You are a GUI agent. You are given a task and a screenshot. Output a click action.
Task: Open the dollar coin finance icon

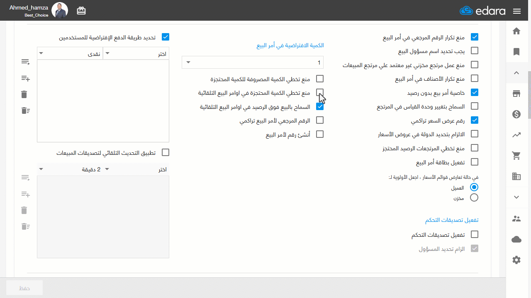point(516,114)
